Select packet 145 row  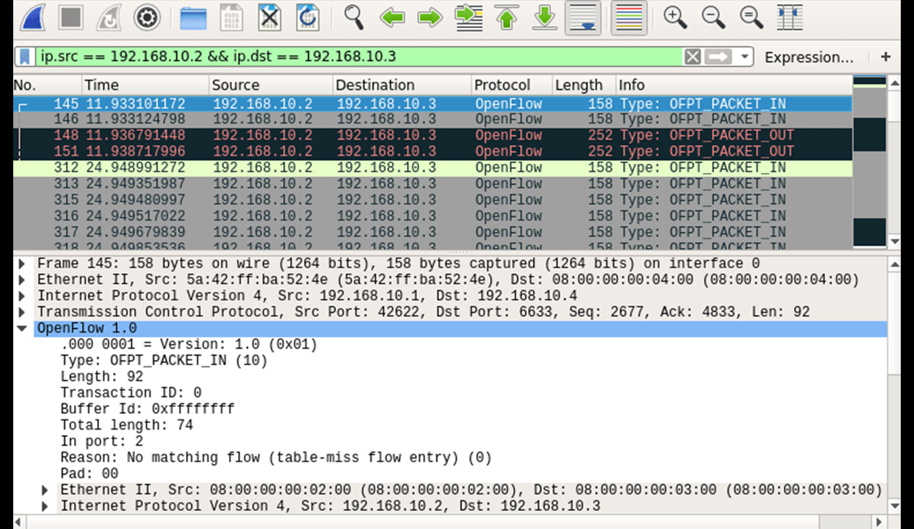click(432, 104)
